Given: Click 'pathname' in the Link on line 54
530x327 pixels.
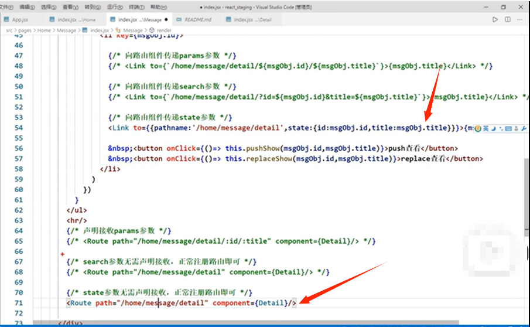Looking at the screenshot, I should pos(170,128).
